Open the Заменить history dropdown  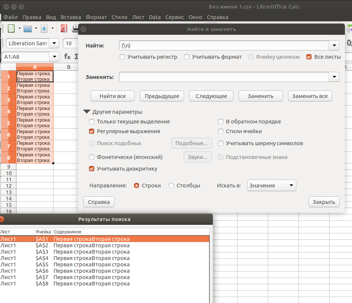(334, 77)
